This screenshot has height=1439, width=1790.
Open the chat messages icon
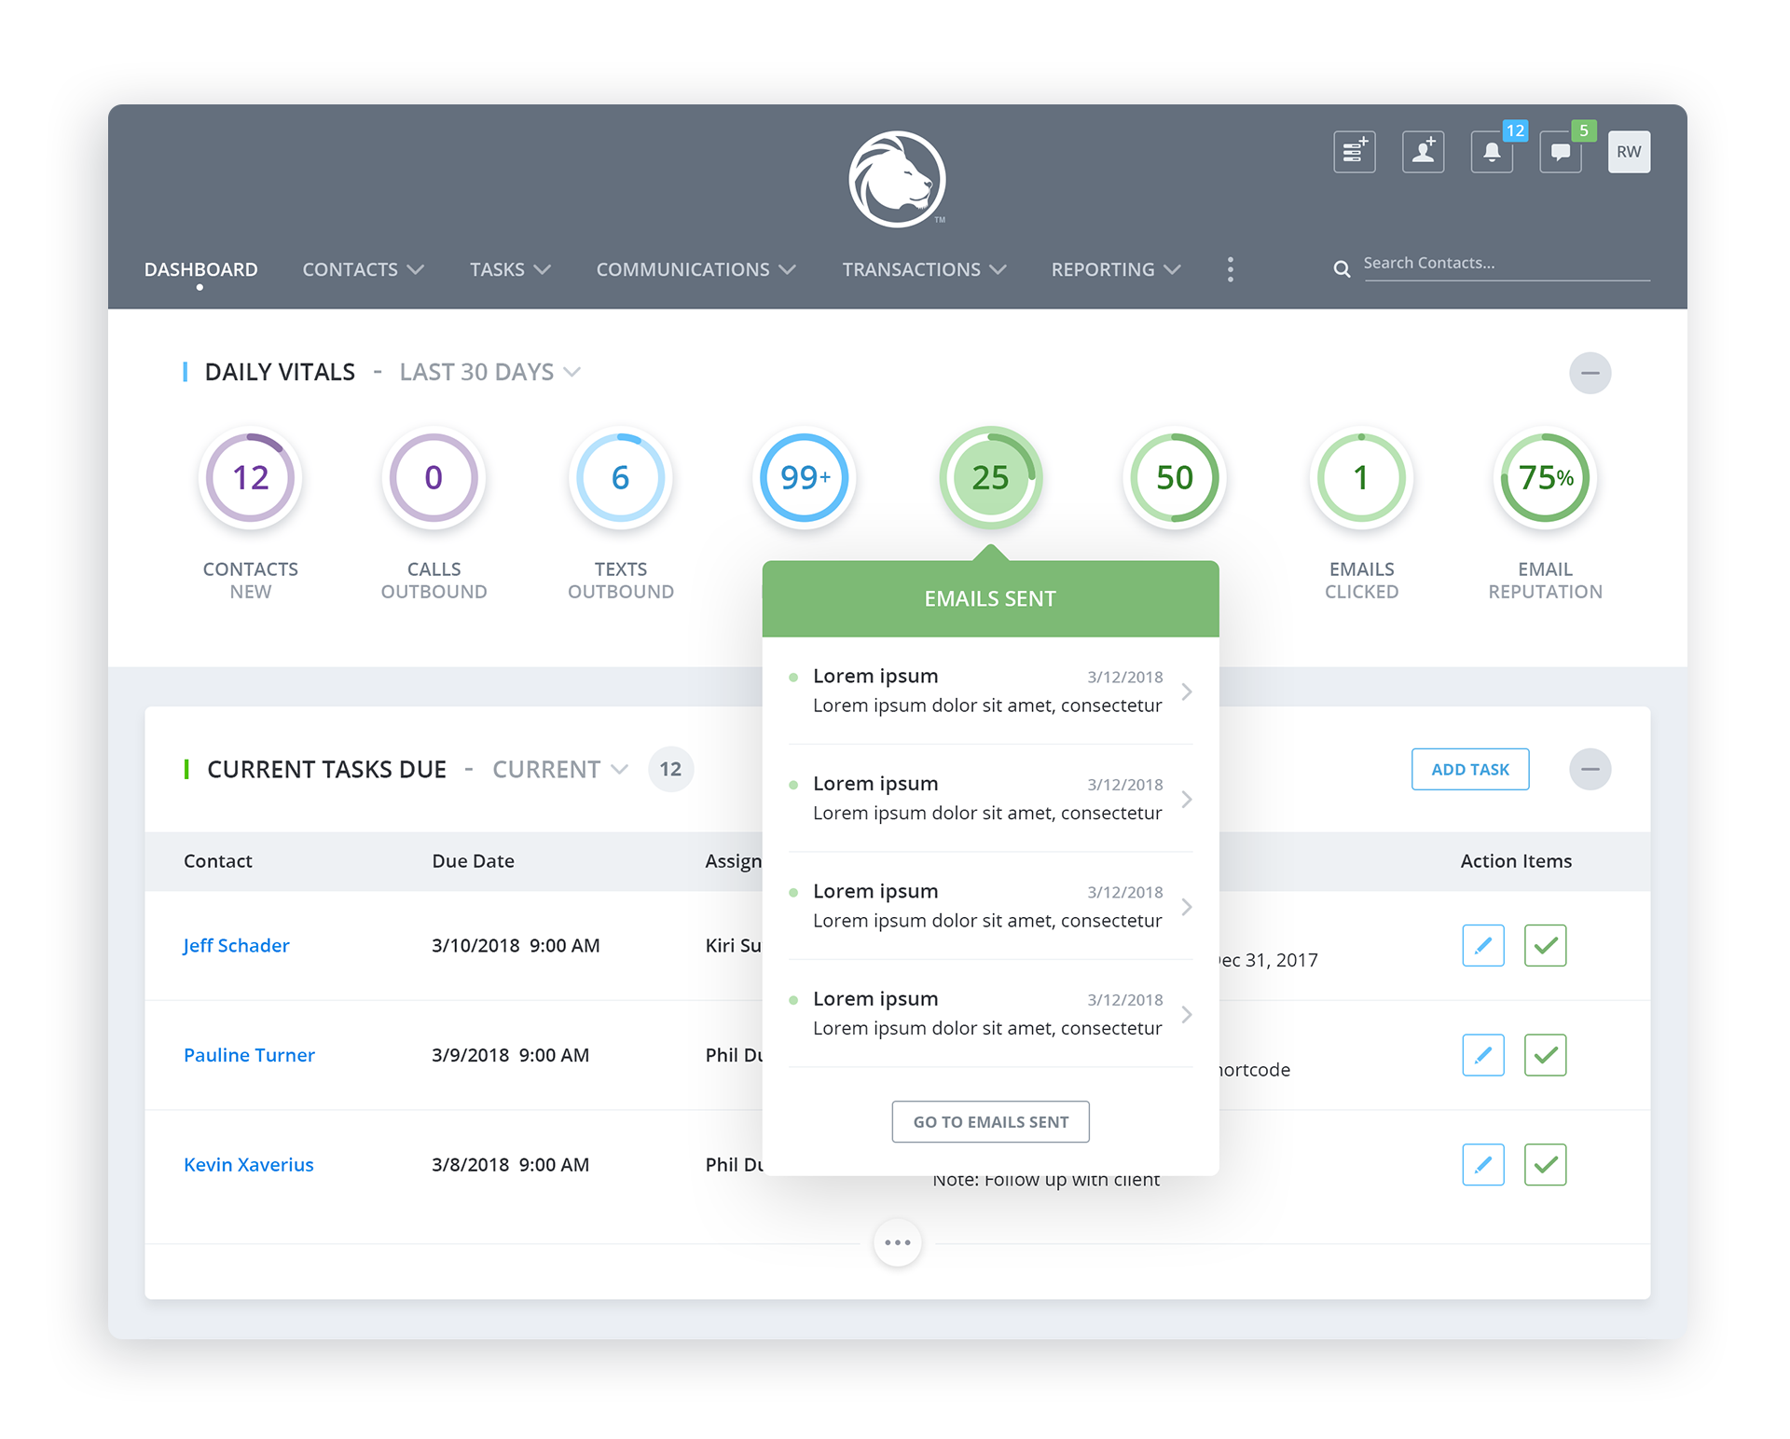1561,152
